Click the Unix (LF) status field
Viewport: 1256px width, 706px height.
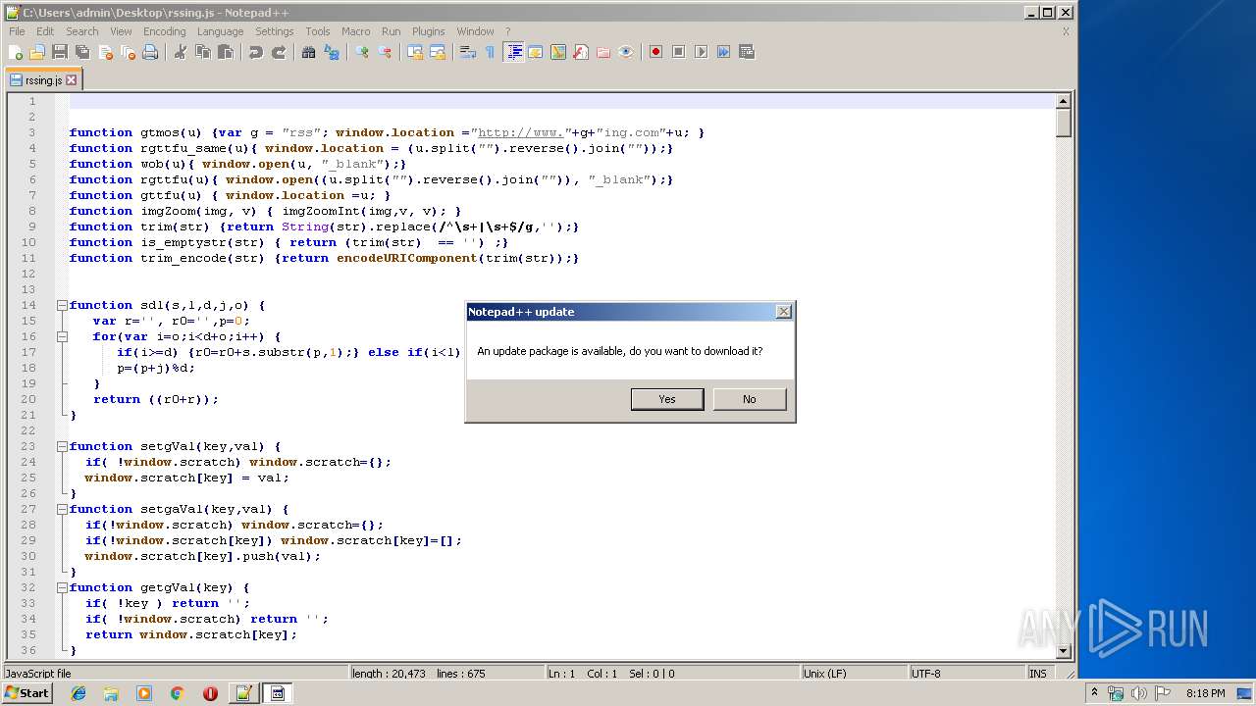point(854,674)
